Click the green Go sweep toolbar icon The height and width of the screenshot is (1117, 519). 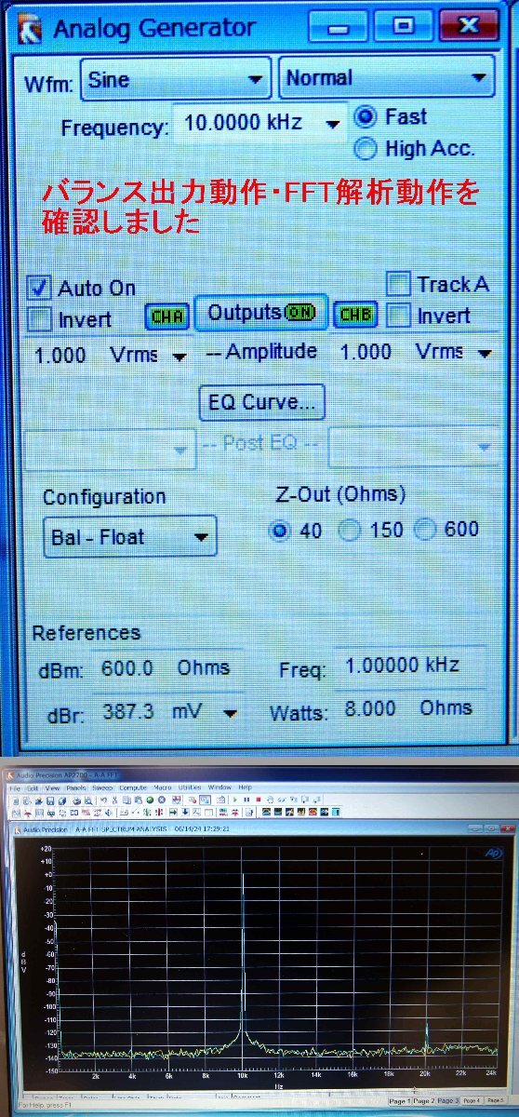[149, 801]
